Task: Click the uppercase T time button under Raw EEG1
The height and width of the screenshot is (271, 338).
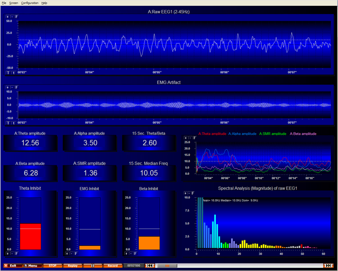Action: (x=8, y=72)
